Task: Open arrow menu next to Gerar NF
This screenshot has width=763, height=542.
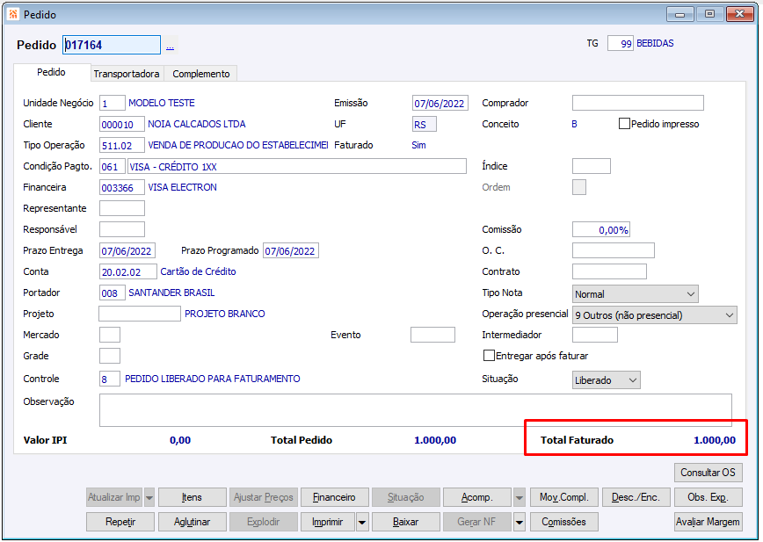Action: 520,522
